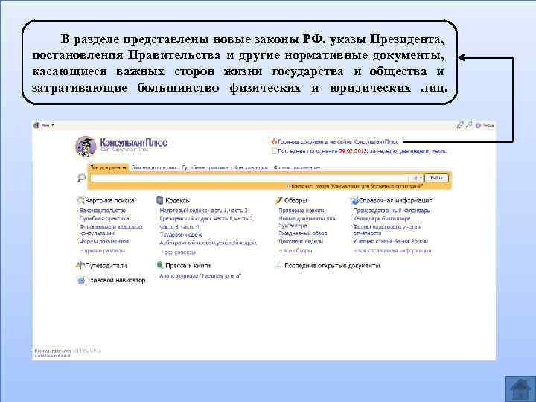The height and width of the screenshot is (402, 536).
Task: Open updates for две недели
Action: pyautogui.click(x=414, y=151)
